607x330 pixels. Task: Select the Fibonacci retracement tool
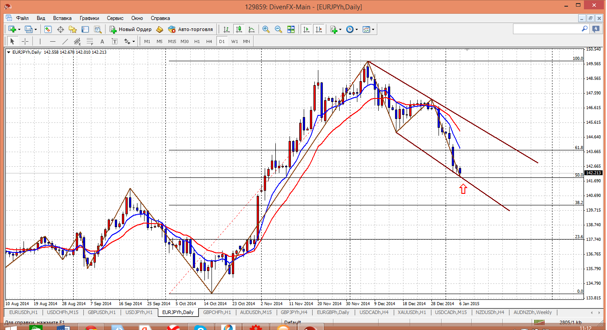(90, 41)
